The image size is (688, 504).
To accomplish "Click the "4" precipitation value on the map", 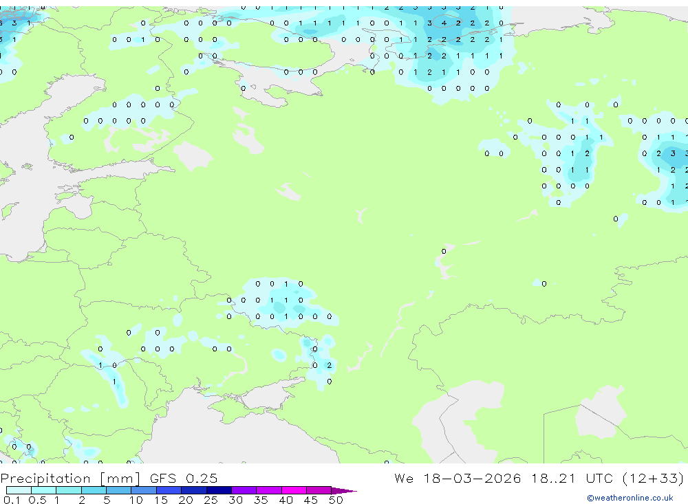I will [x=444, y=23].
